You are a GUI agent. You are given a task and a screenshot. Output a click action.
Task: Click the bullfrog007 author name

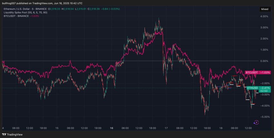pyautogui.click(x=9, y=3)
